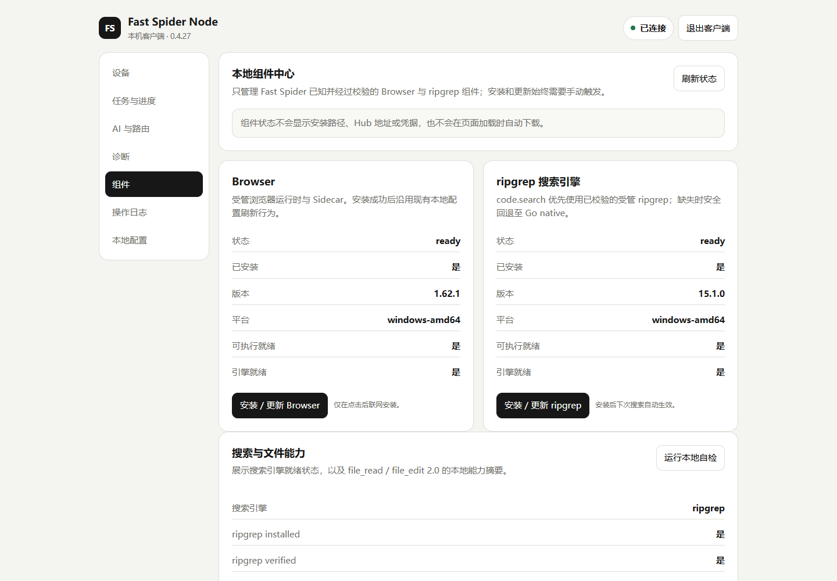Viewport: 837px width, 581px height.
Task: Click the 退出客户端 button
Action: tap(708, 28)
